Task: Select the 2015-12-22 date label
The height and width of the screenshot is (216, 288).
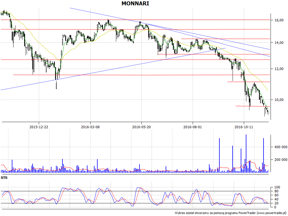Action: 39,127
